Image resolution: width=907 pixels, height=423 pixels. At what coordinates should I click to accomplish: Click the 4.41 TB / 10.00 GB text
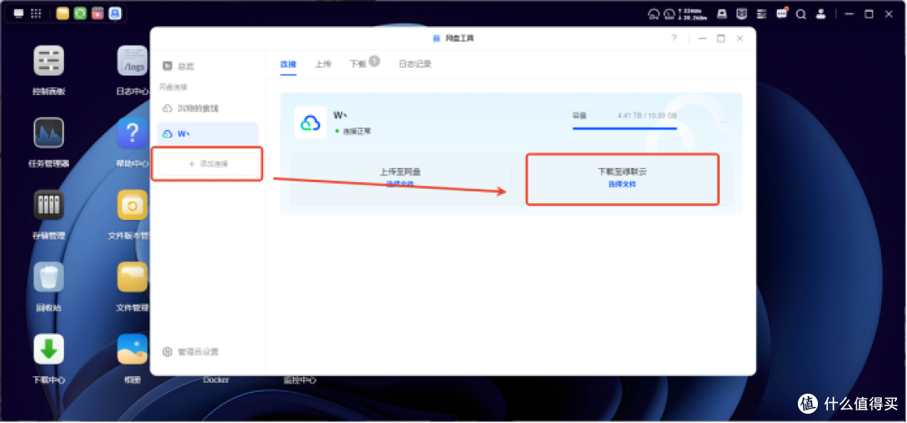click(647, 116)
